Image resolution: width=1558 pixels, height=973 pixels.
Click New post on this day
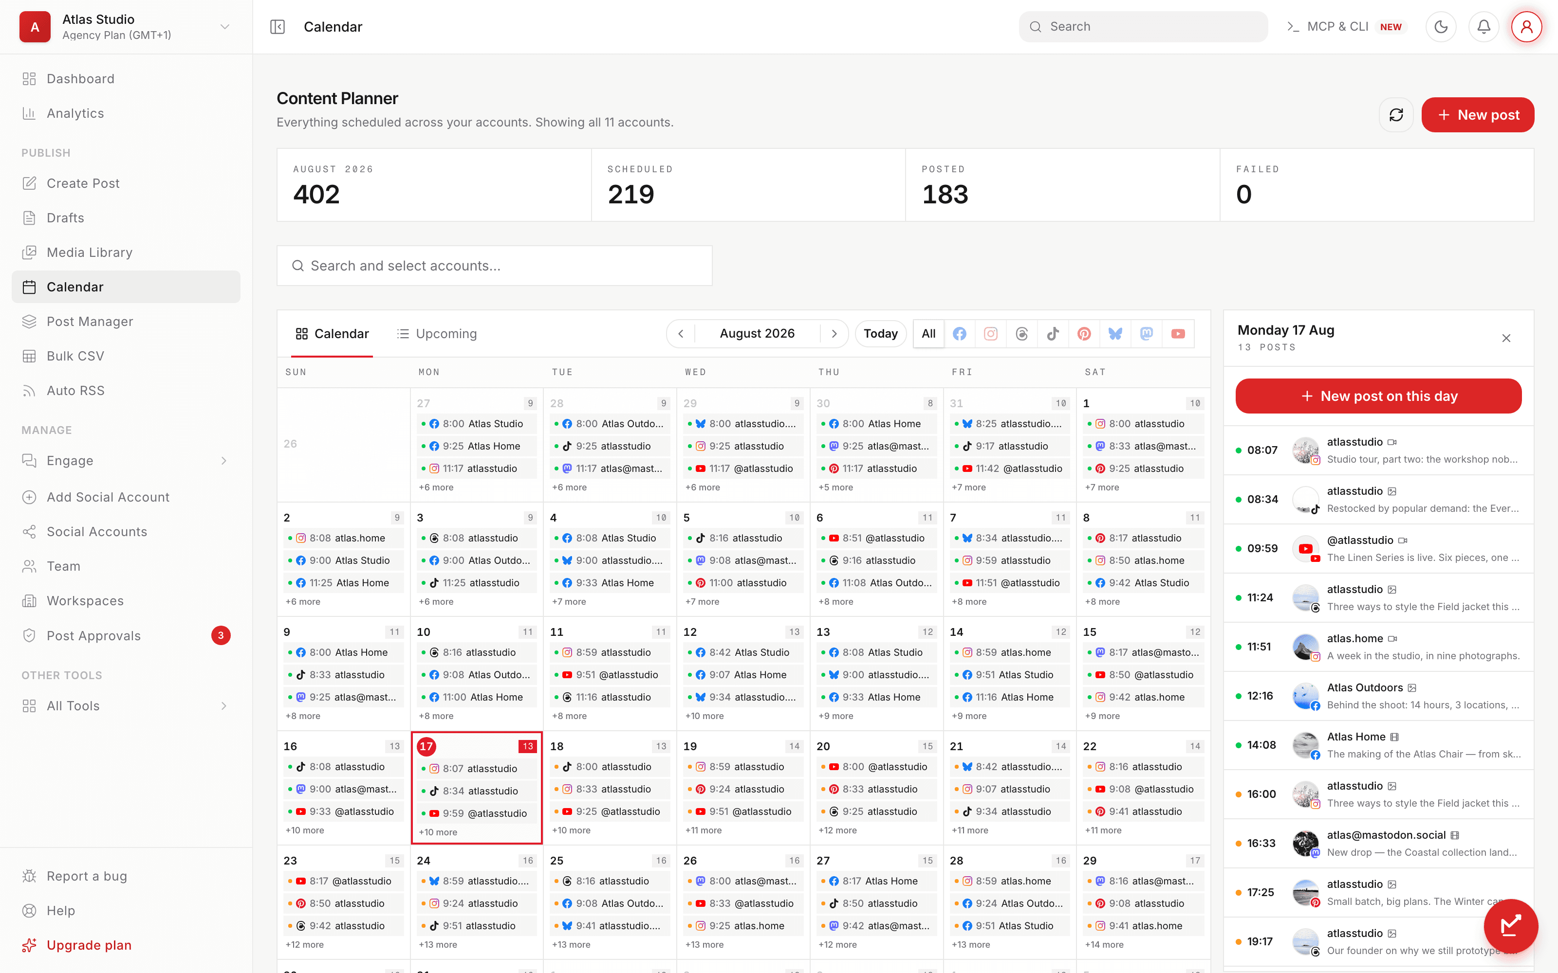pyautogui.click(x=1378, y=396)
